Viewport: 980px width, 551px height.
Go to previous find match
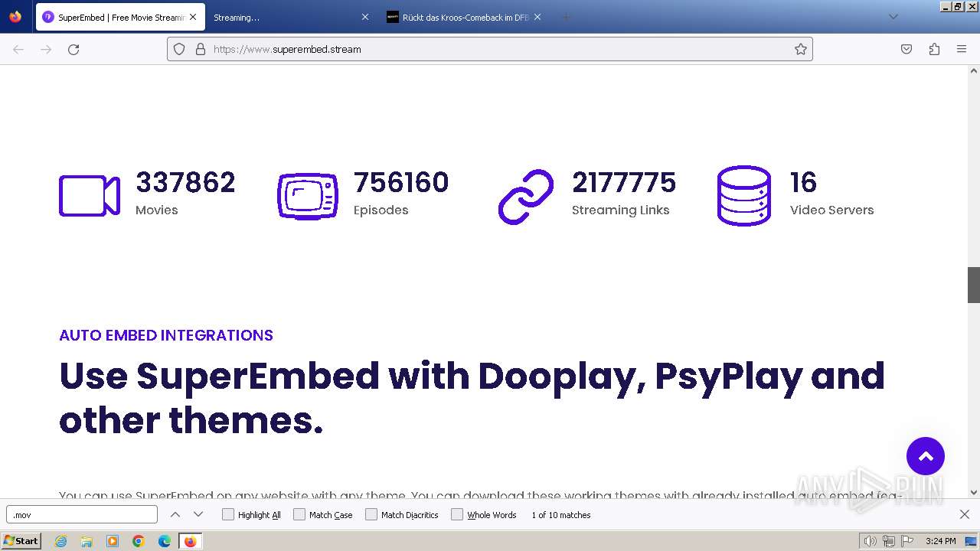[175, 514]
